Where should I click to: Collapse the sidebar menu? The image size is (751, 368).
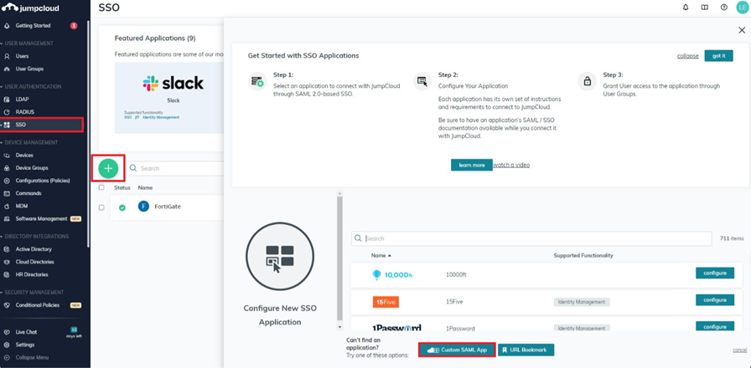tap(32, 357)
